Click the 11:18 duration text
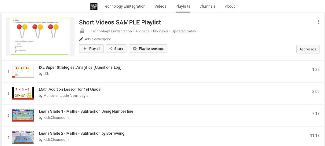Viewport: 325px width, 146px height. click(x=315, y=135)
